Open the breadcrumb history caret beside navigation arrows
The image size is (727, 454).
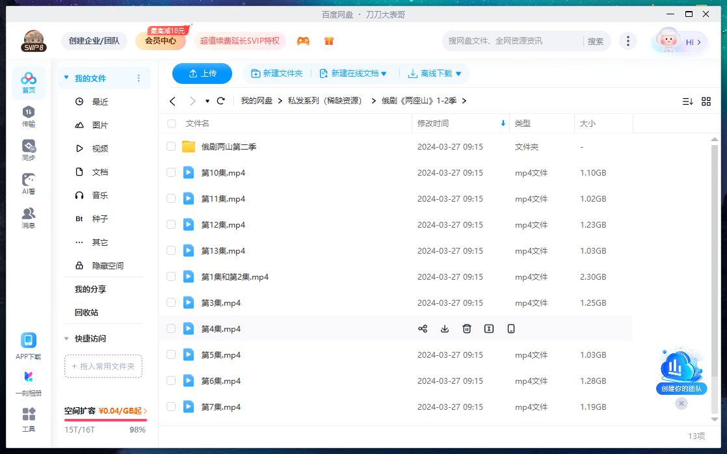pyautogui.click(x=209, y=101)
